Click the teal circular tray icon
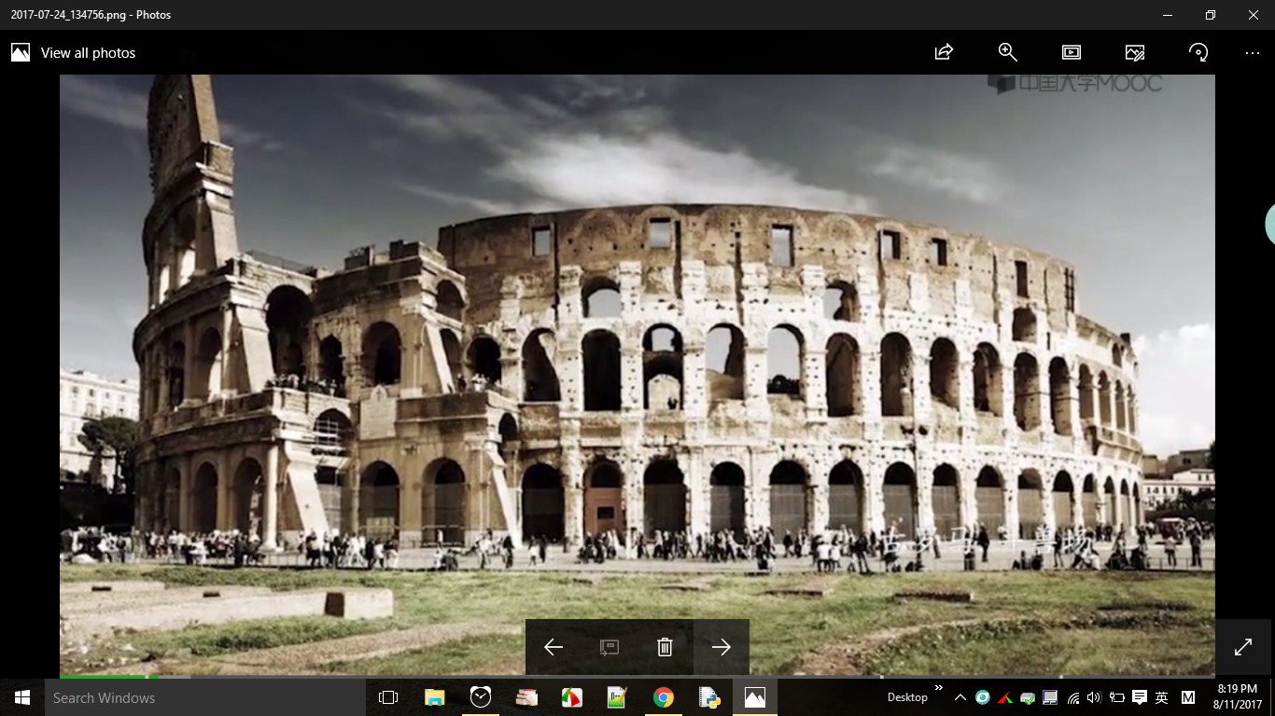The width and height of the screenshot is (1275, 716). click(983, 697)
